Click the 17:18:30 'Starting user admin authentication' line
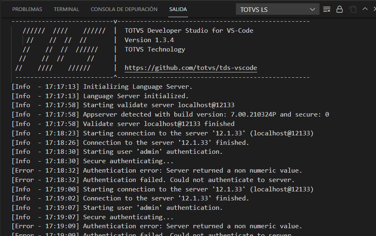The image size is (376, 236). [x=117, y=152]
